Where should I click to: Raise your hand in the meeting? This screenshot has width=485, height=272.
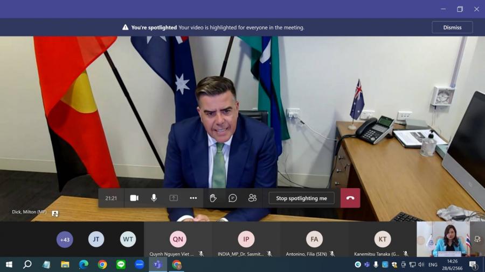(213, 198)
